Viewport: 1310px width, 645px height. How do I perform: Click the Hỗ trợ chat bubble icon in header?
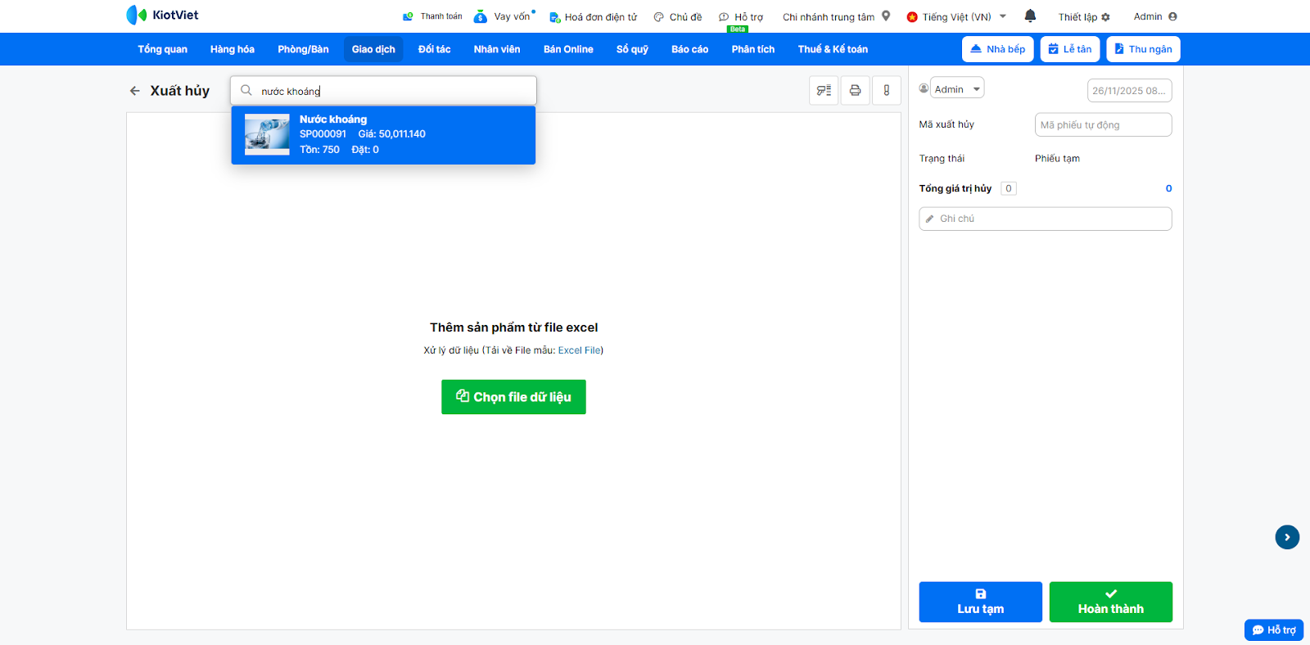[x=724, y=17]
